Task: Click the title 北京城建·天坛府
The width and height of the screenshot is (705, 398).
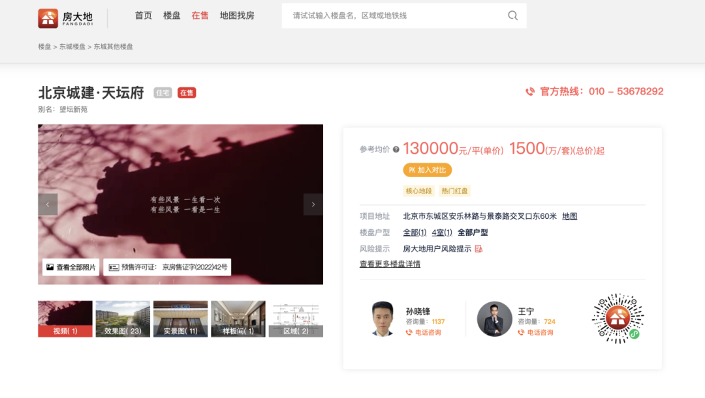Action: pyautogui.click(x=91, y=93)
